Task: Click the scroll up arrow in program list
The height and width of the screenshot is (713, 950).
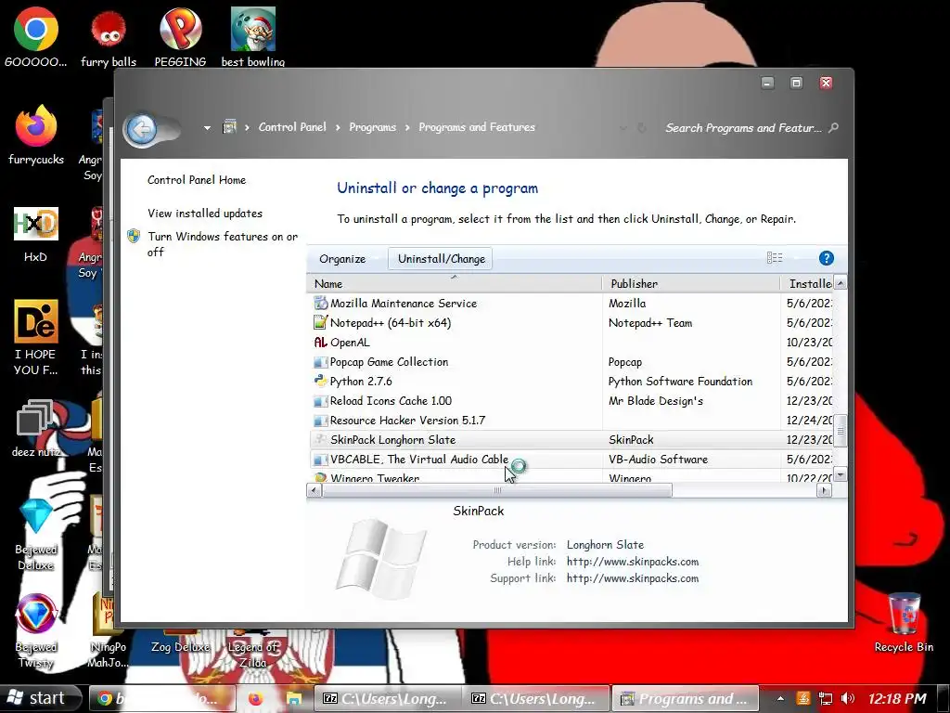Action: tap(841, 283)
